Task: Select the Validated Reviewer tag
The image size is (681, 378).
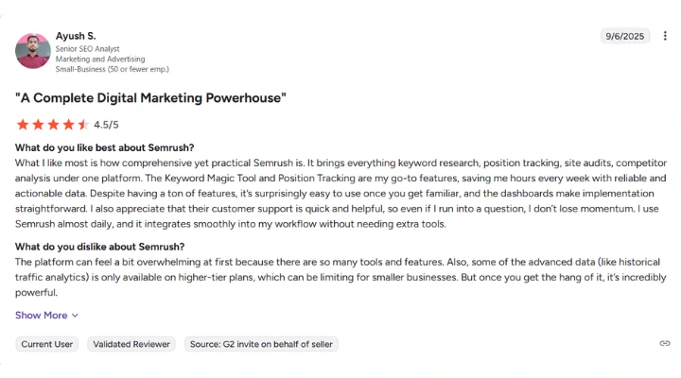Action: pyautogui.click(x=131, y=344)
